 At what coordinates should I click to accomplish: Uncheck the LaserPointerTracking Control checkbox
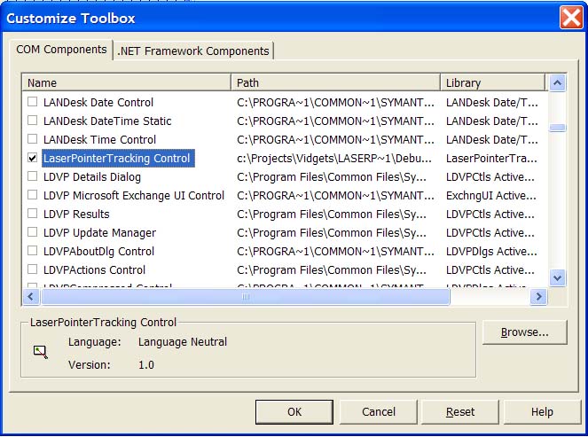33,158
